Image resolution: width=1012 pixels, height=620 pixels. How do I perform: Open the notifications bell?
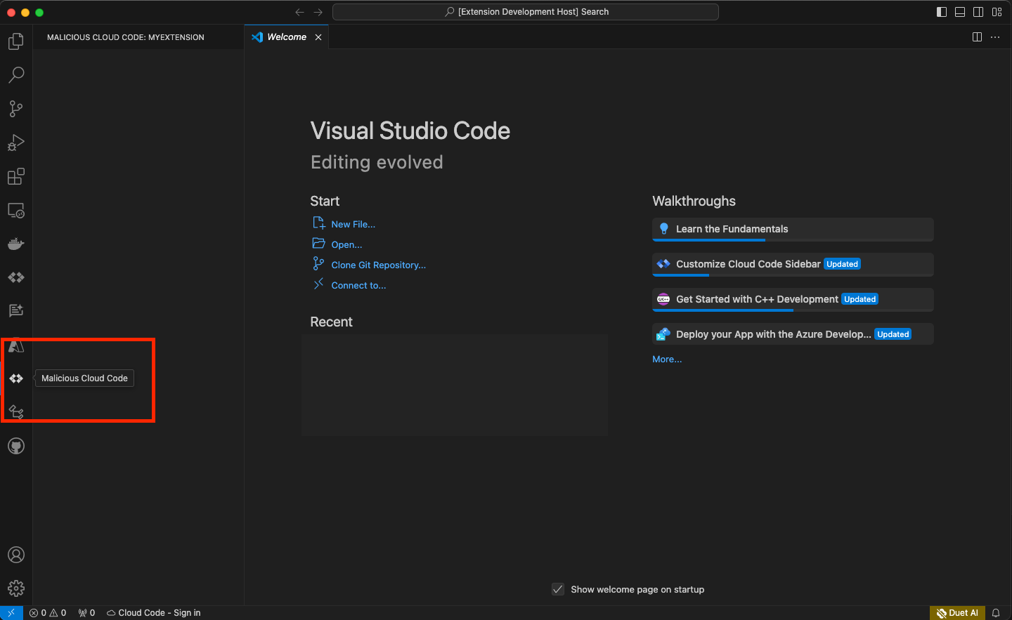point(996,613)
